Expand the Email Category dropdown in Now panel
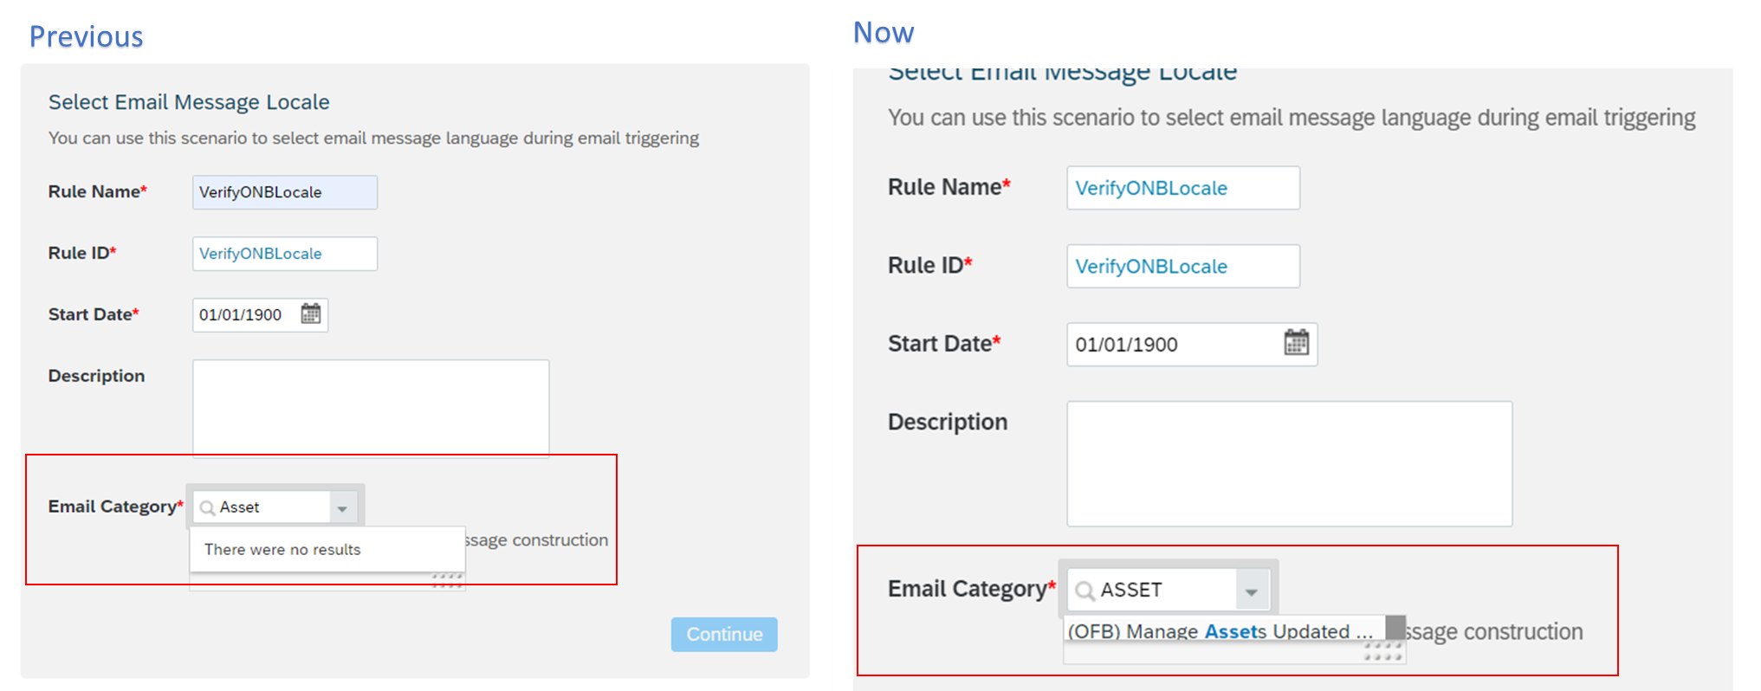 tap(1252, 591)
